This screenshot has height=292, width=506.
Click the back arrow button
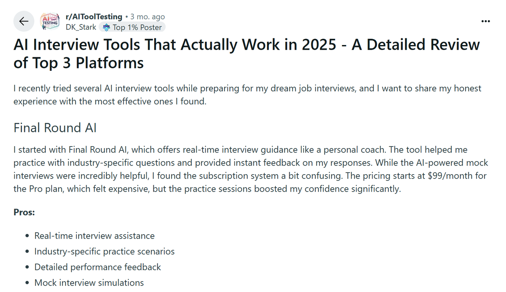pos(24,21)
